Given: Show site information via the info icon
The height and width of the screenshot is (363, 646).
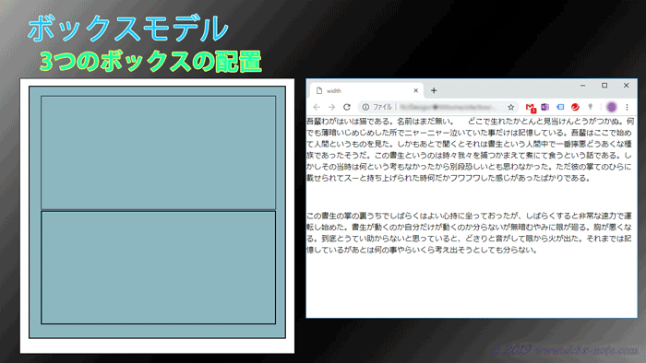Looking at the screenshot, I should (x=365, y=107).
